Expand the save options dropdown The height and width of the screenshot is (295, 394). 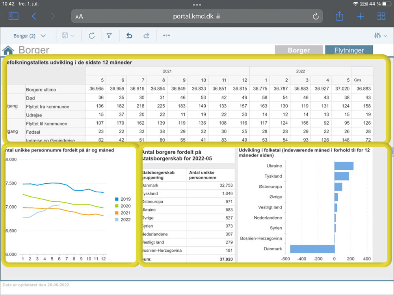tap(68, 36)
